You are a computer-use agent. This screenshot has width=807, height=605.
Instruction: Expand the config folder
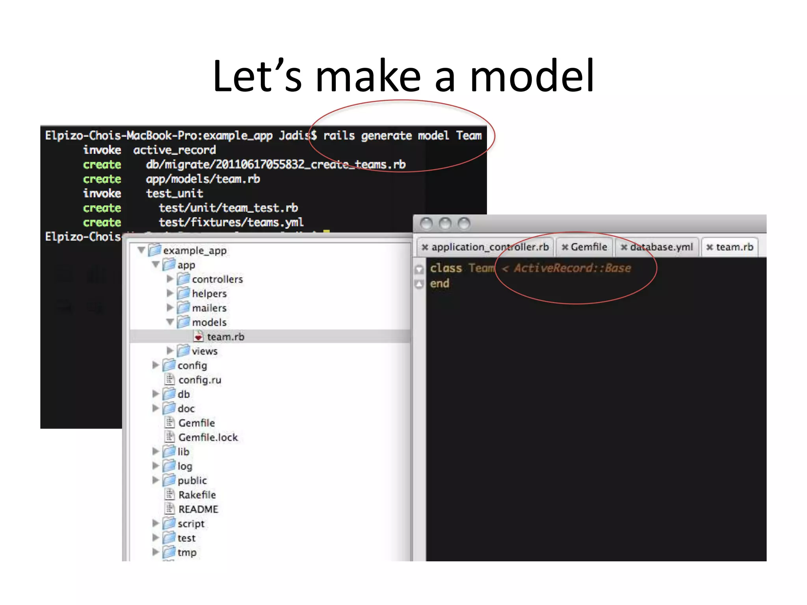[x=156, y=365]
